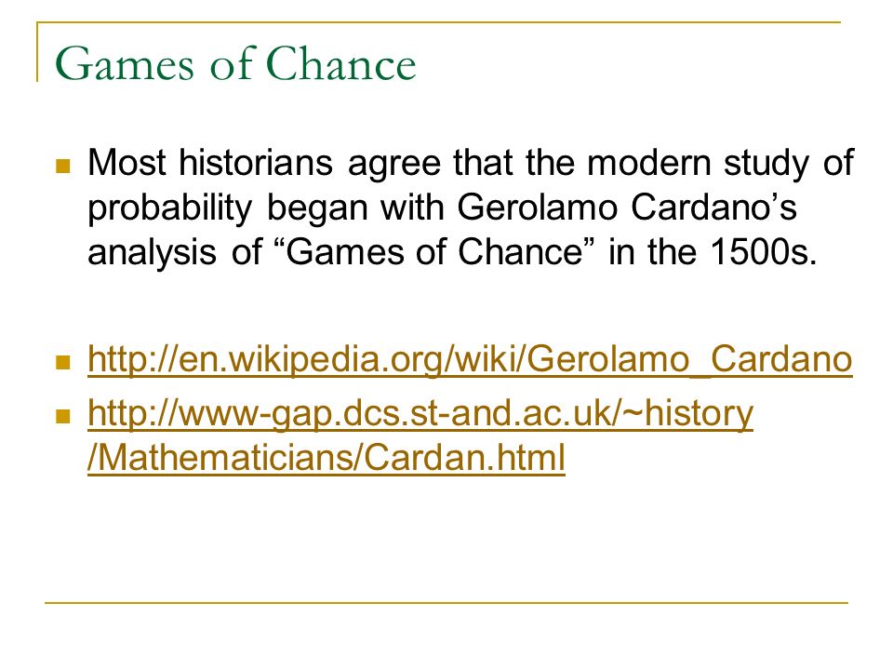Image resolution: width=893 pixels, height=670 pixels.
Task: Click the square bullet beside Most historians
Action: pyautogui.click(x=63, y=166)
